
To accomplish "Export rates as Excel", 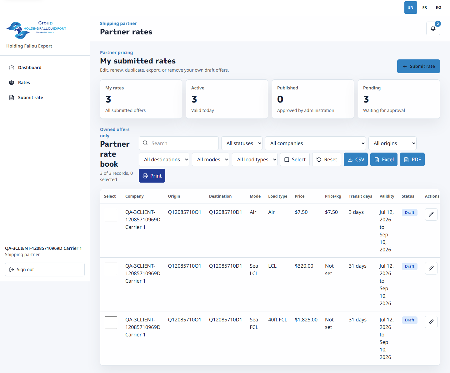I will [384, 159].
